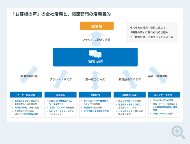Click the 研究開発(R&D) header
Viewport: 190px width, 144px height.
[x=130, y=95]
